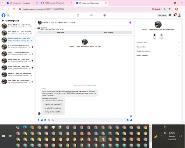
Task: Click the house thumbnail in right panel
Action: (158, 24)
